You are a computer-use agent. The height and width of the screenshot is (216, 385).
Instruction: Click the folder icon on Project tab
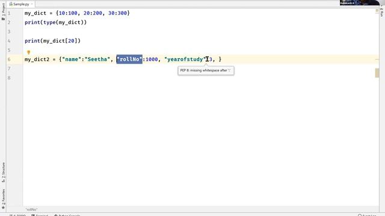[x=3, y=19]
